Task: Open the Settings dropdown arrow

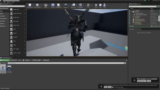Action: point(68,6)
